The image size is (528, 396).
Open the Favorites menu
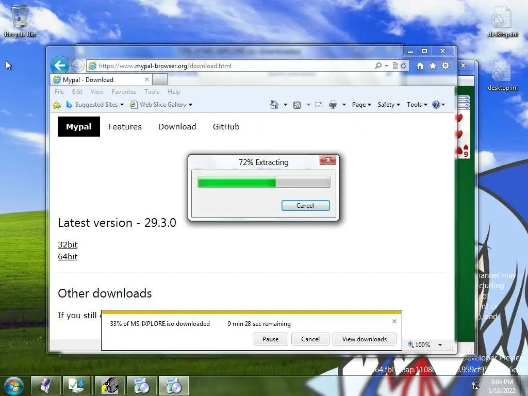click(124, 92)
